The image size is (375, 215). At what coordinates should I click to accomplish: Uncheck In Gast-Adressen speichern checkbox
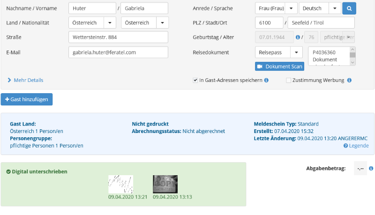coord(195,81)
